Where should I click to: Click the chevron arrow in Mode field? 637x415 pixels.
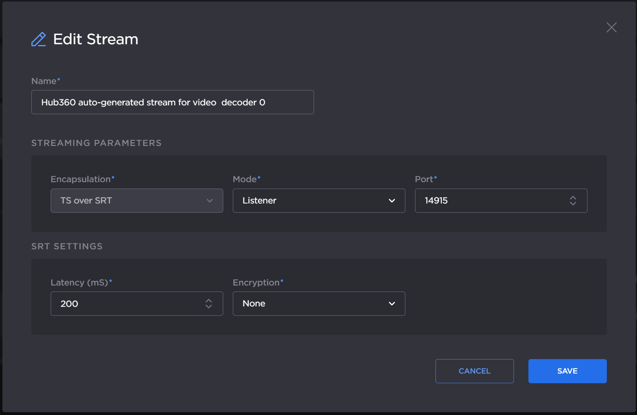tap(392, 201)
